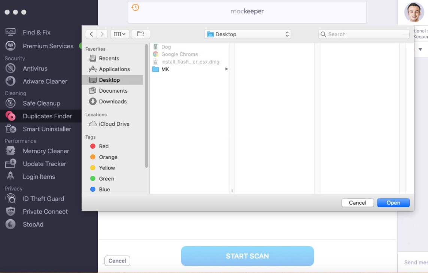Image resolution: width=428 pixels, height=273 pixels.
Task: Go forward in the file dialog
Action: (102, 34)
